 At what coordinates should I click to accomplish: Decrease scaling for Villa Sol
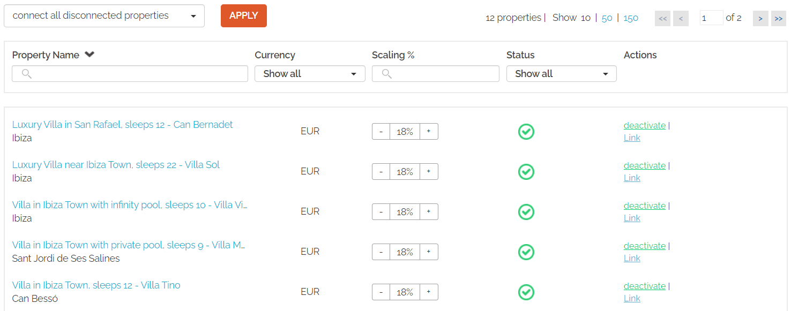pos(381,172)
